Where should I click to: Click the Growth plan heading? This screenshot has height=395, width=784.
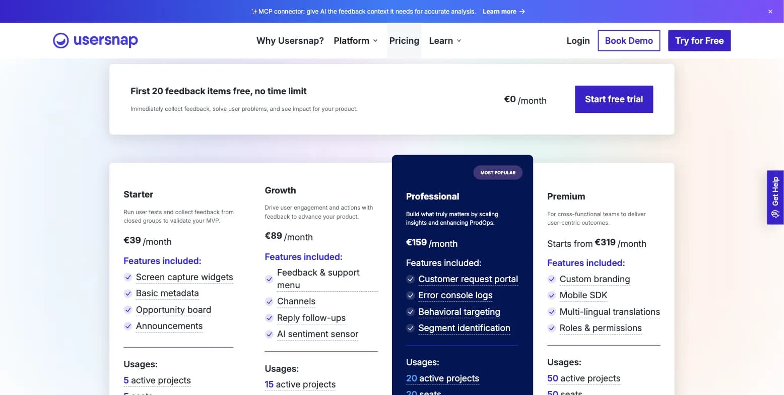pos(280,190)
